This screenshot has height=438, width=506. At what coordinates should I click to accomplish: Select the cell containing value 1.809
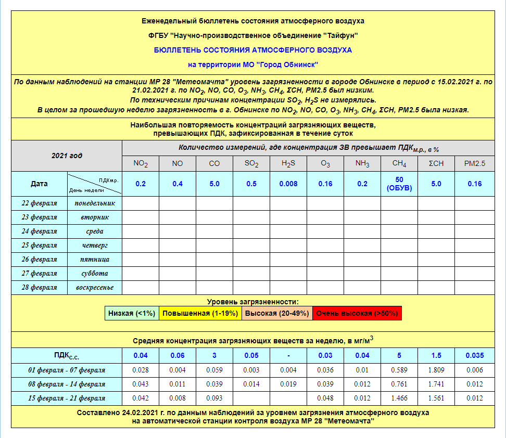click(x=436, y=370)
